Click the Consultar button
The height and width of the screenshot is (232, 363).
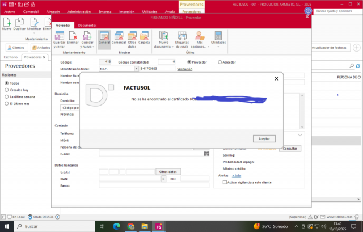click(290, 149)
